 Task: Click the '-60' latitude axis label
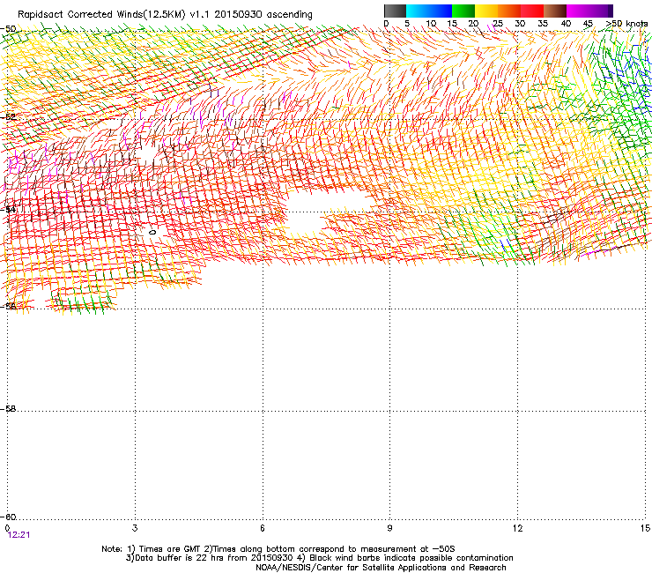pos(8,517)
